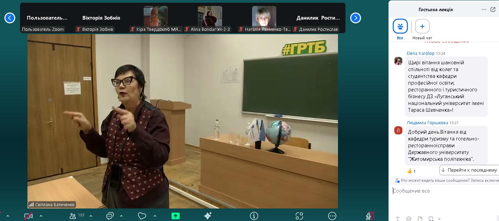Click Людмила Горшкова's Добрий день message
499x221 pixels.
coord(446,146)
